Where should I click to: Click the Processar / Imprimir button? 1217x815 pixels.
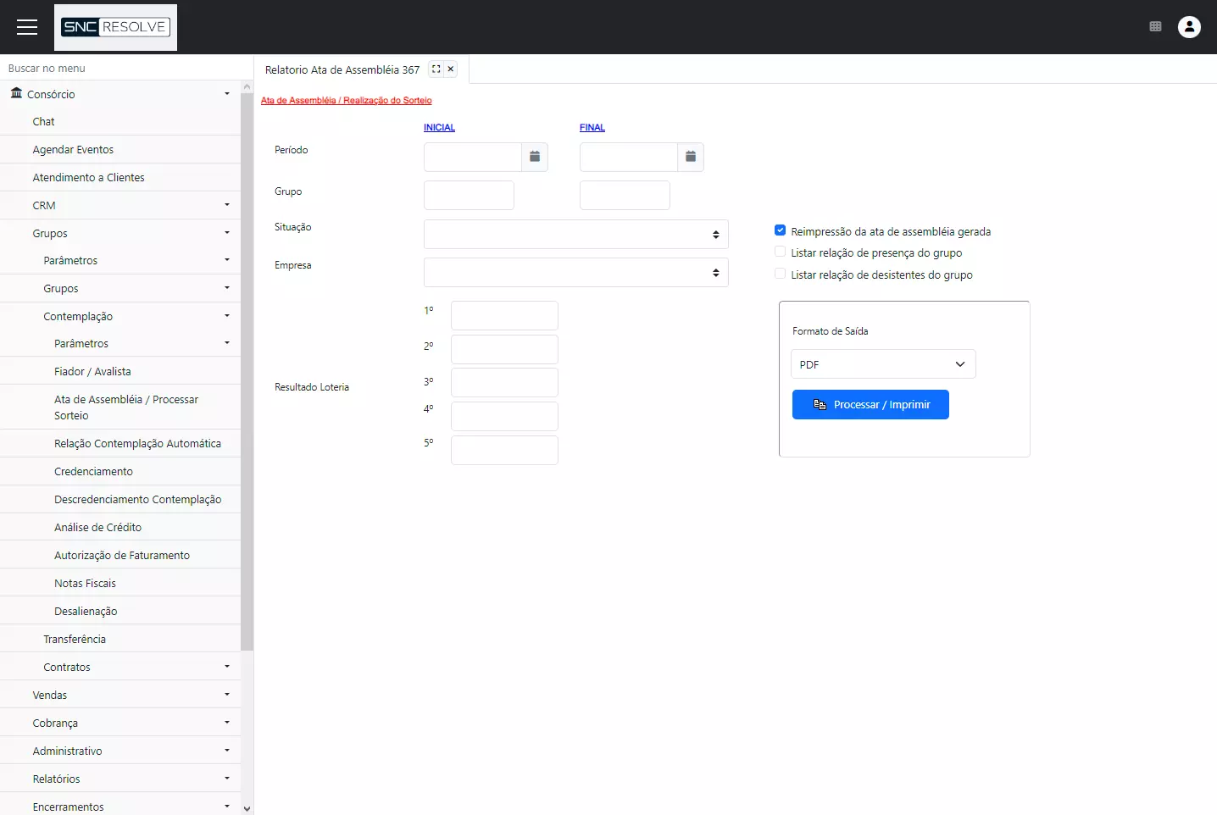[x=870, y=405]
